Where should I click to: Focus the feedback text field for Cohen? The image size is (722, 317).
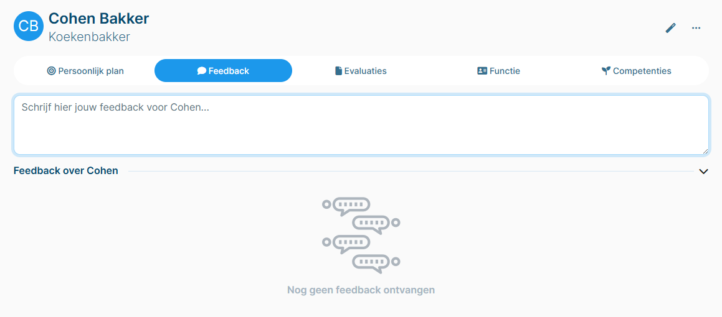point(361,125)
